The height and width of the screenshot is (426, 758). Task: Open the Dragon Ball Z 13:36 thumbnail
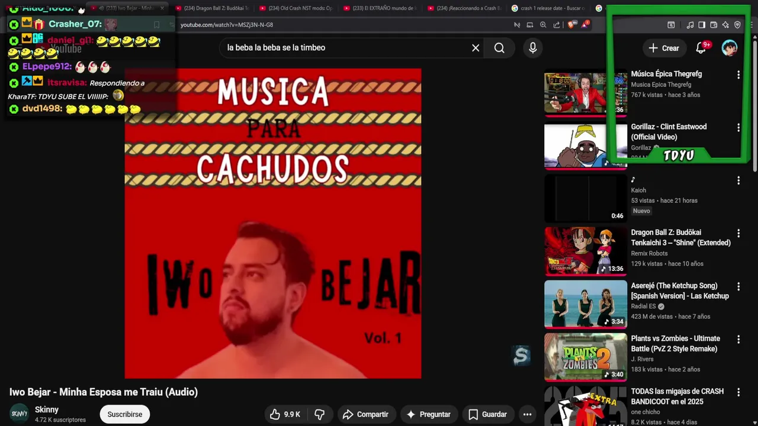(x=586, y=251)
